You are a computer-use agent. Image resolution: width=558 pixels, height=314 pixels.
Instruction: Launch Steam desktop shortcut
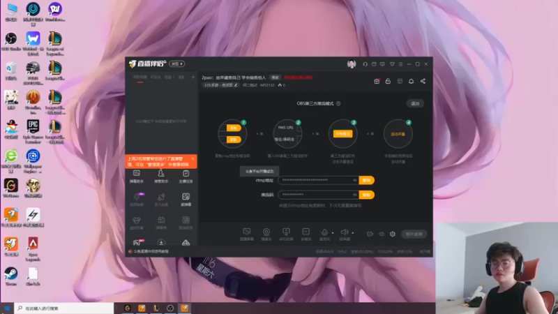[11, 277]
